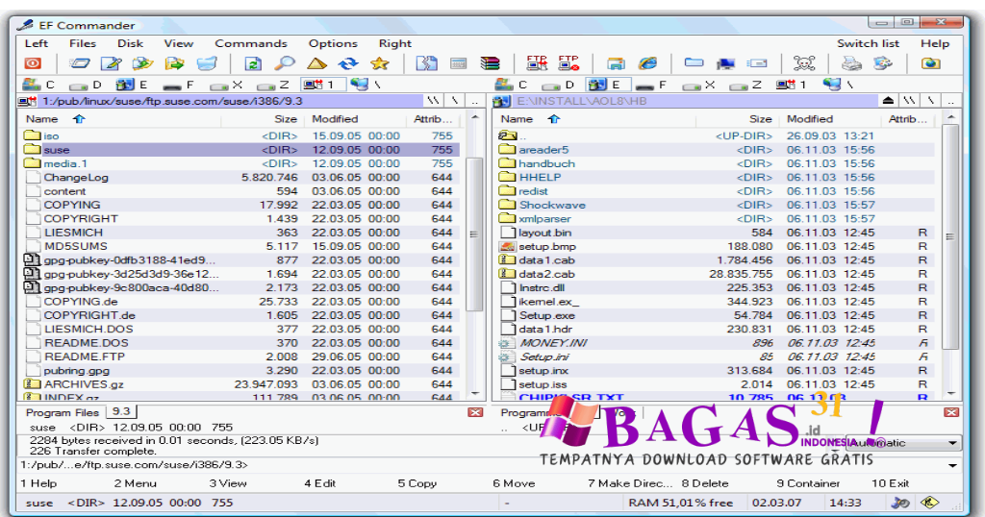Image resolution: width=985 pixels, height=517 pixels.
Task: Open the control panel palette icon
Action: point(883,62)
